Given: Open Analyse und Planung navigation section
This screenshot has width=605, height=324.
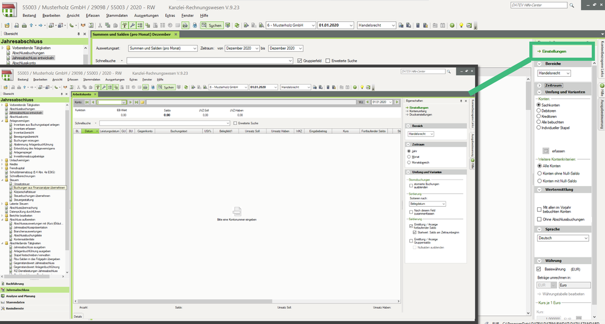Looking at the screenshot, I should coord(21,296).
